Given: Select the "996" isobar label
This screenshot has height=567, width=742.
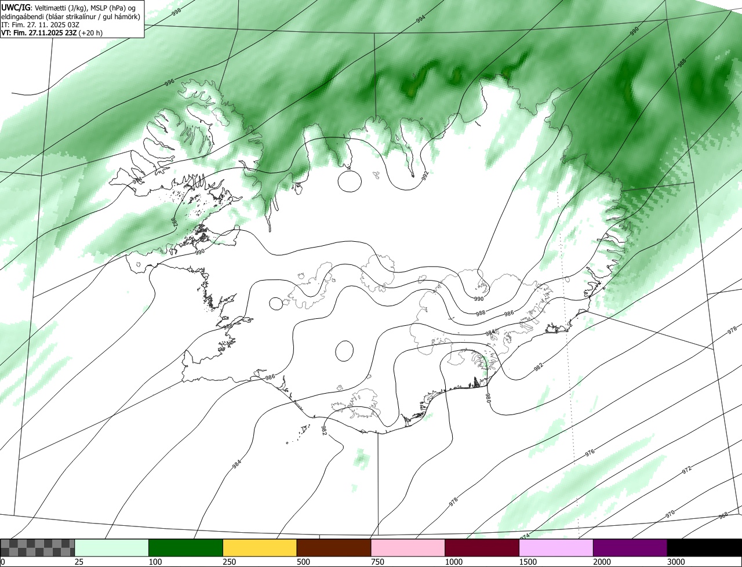Looking at the screenshot, I should [x=169, y=83].
